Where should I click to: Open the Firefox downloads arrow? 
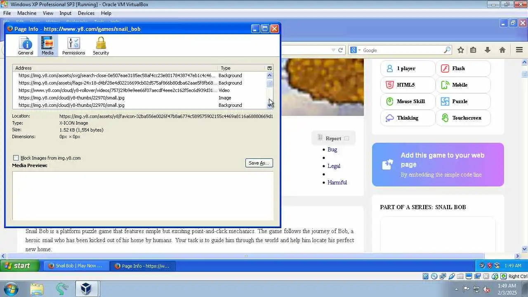pyautogui.click(x=488, y=50)
